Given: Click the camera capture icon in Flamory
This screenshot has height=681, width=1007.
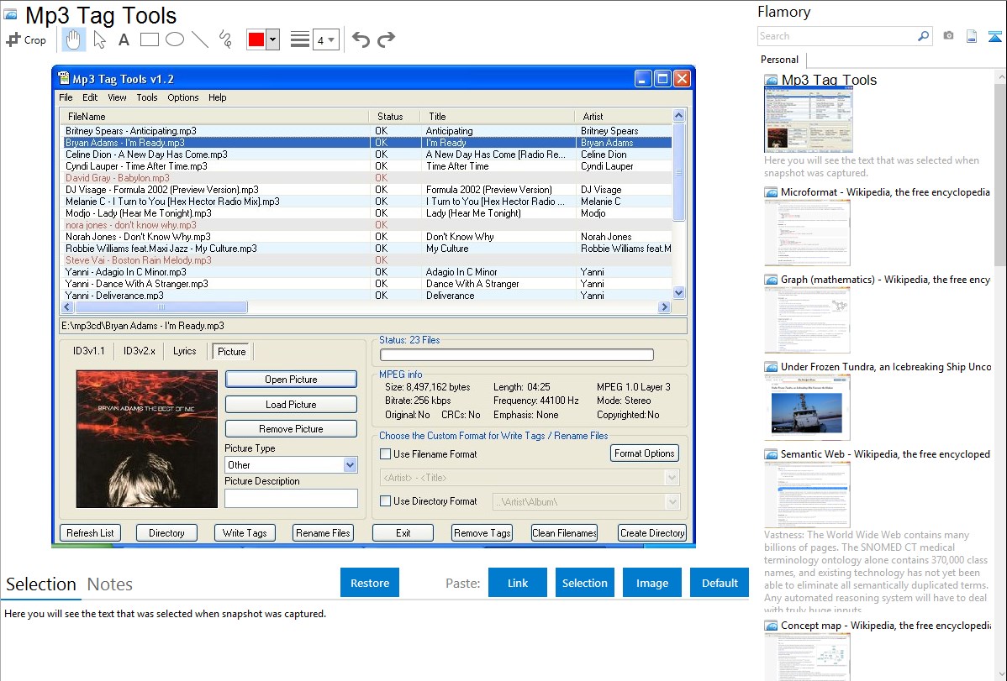Looking at the screenshot, I should point(948,36).
